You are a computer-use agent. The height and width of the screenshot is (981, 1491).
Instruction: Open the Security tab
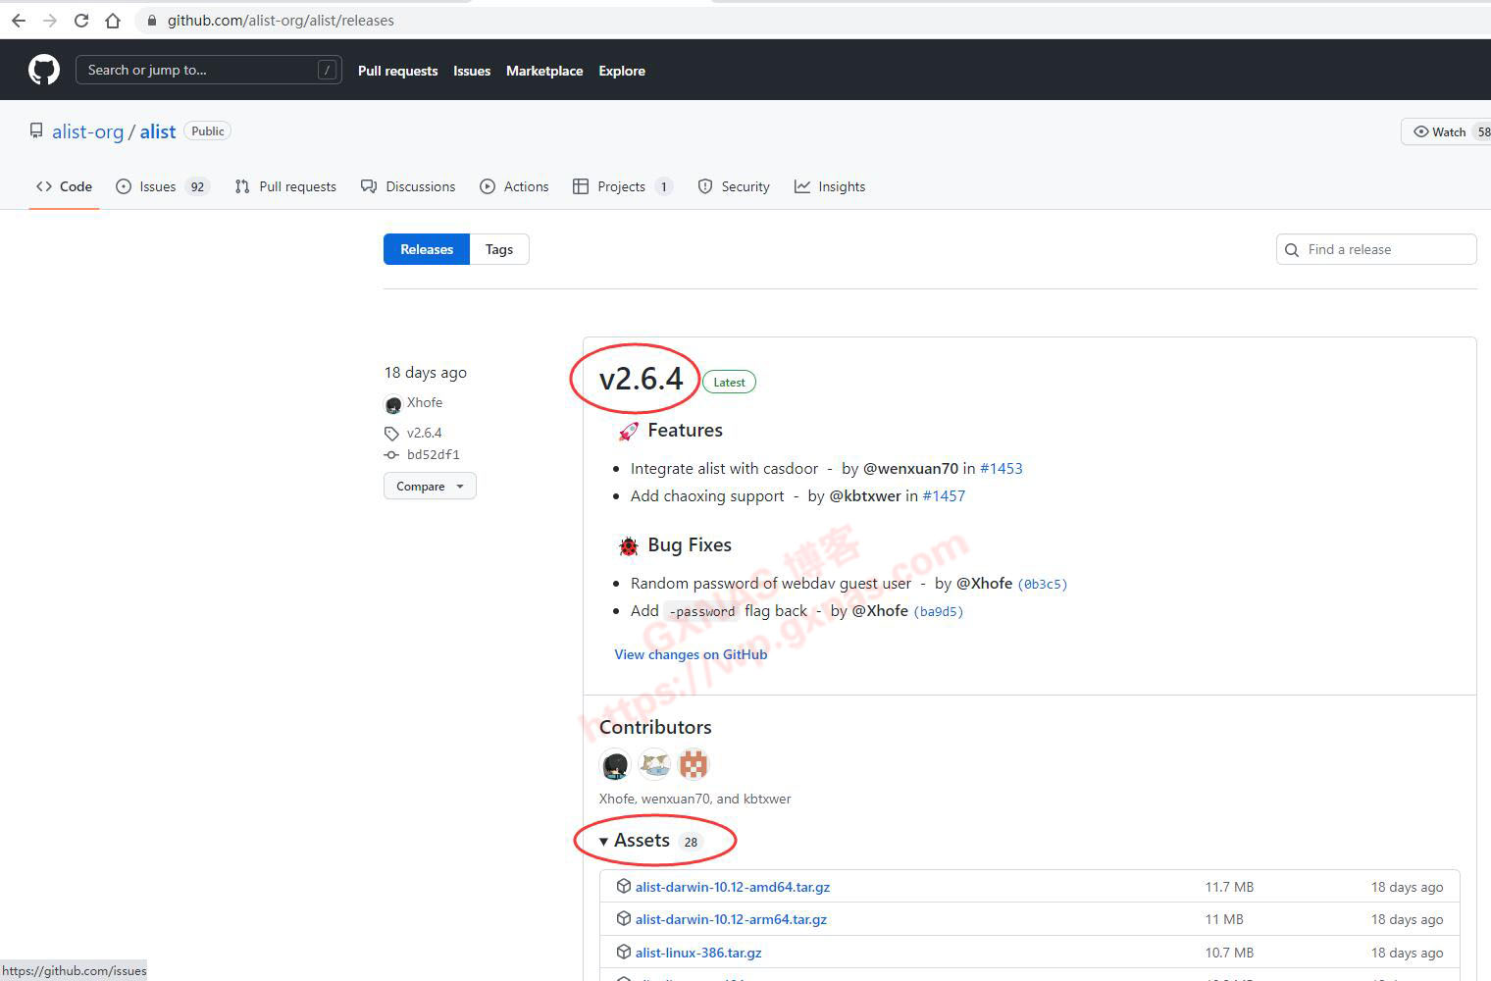745,186
